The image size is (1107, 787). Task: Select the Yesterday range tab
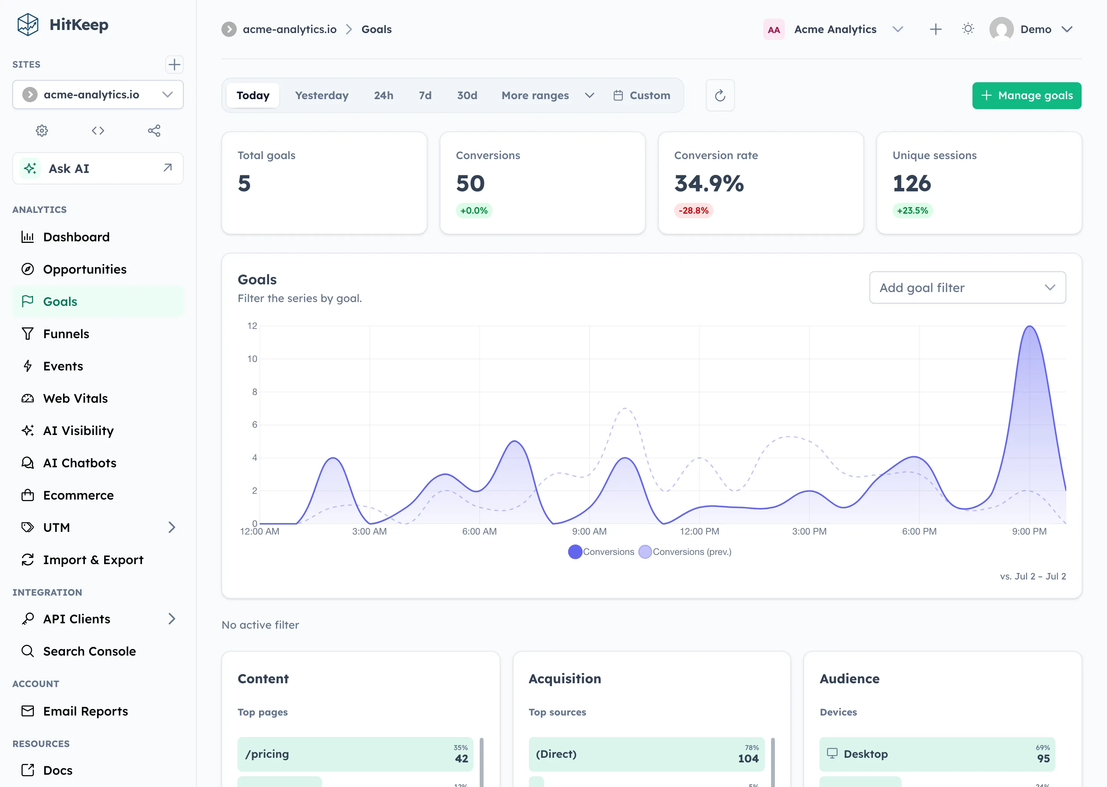point(322,95)
